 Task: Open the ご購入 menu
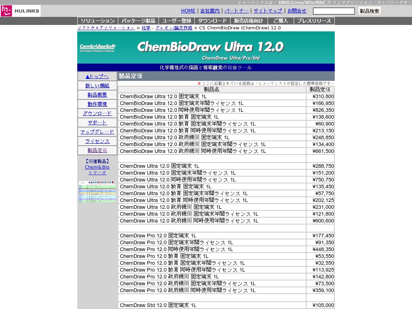tap(280, 21)
